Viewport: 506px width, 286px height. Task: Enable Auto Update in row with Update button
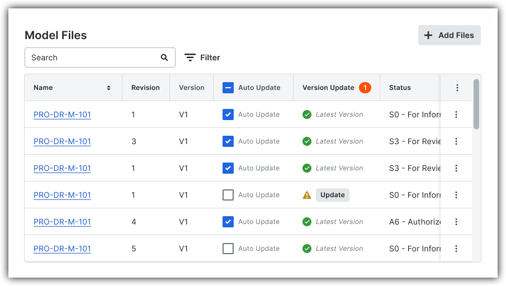[x=228, y=195]
